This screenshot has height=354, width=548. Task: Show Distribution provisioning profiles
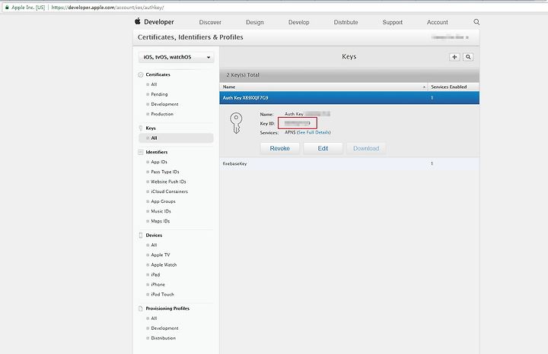tap(163, 338)
